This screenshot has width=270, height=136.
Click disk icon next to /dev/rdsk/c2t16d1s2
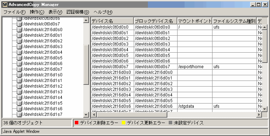point(19,86)
